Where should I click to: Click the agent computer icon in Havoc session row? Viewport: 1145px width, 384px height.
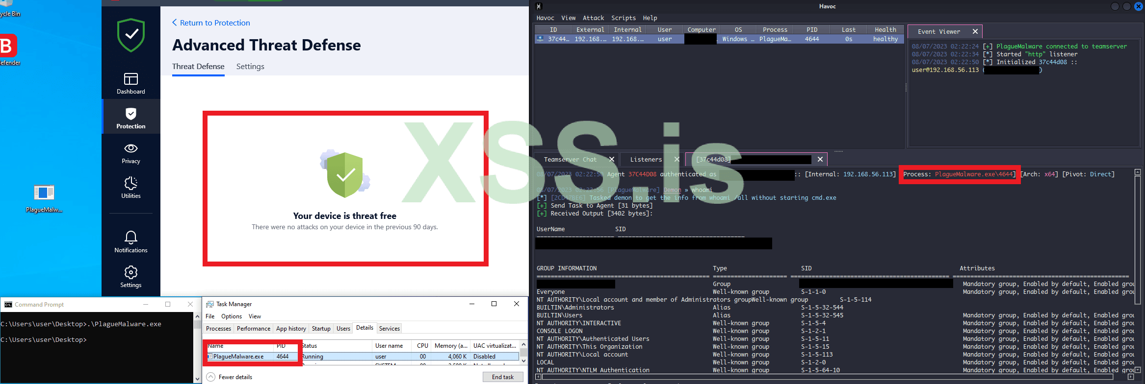coord(540,39)
